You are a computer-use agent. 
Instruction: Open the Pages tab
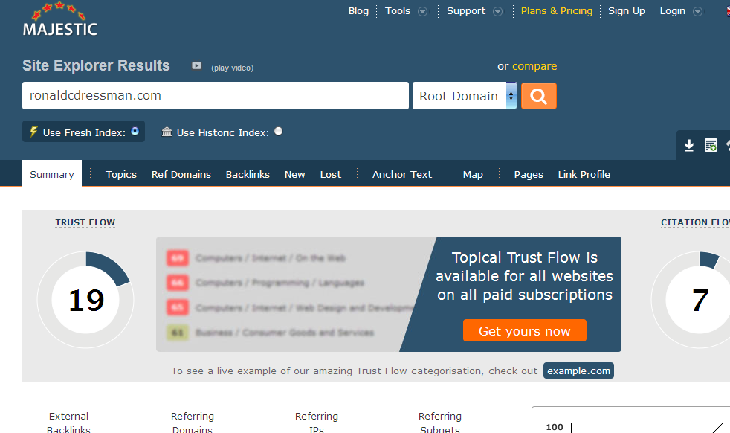click(x=529, y=174)
